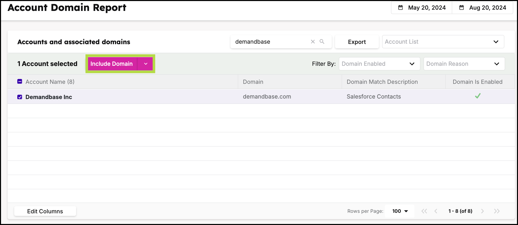This screenshot has height=225, width=518.
Task: Open the Domain Reason filter dropdown
Action: (x=464, y=64)
